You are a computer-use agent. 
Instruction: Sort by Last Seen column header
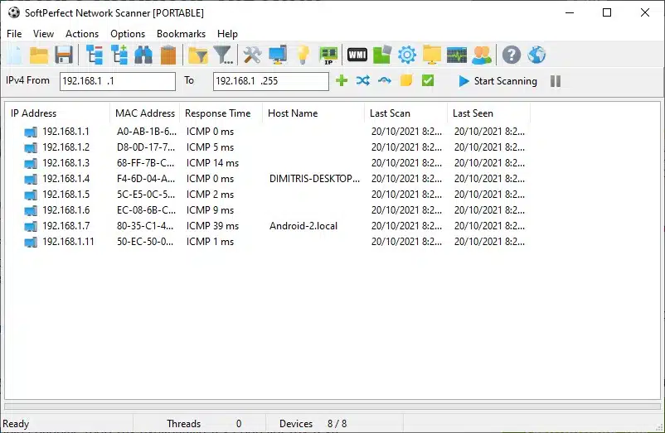[488, 113]
